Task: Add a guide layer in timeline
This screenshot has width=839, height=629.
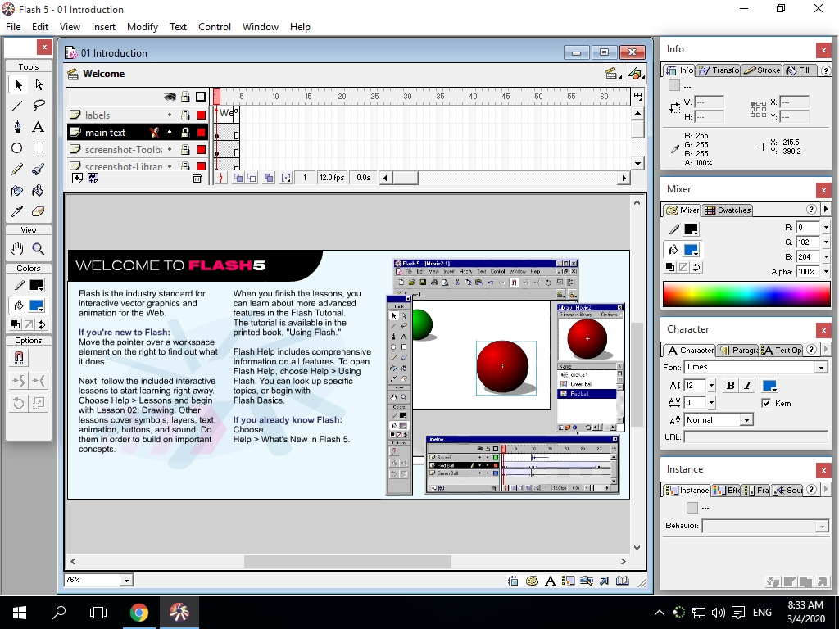Action: click(93, 178)
